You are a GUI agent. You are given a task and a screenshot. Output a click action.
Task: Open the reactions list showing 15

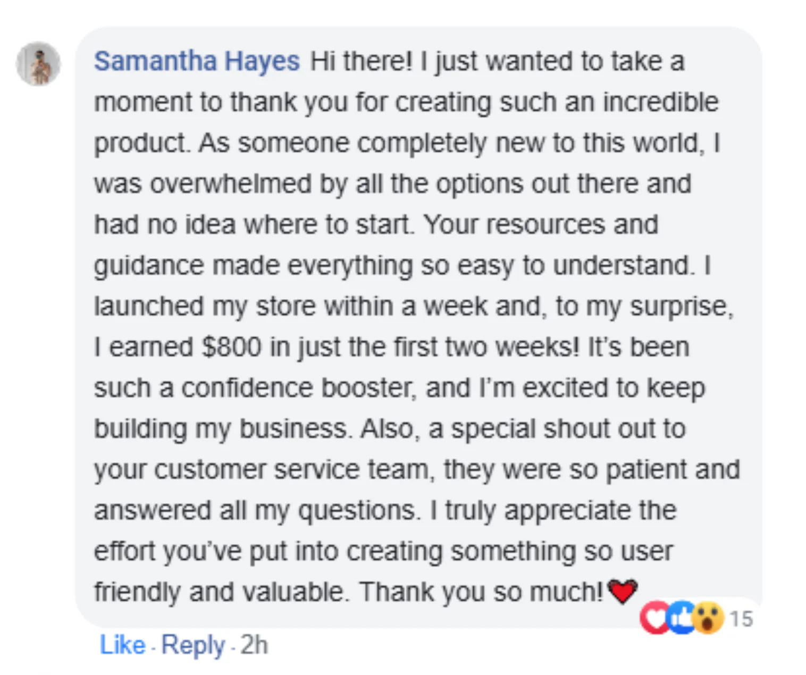coord(741,619)
